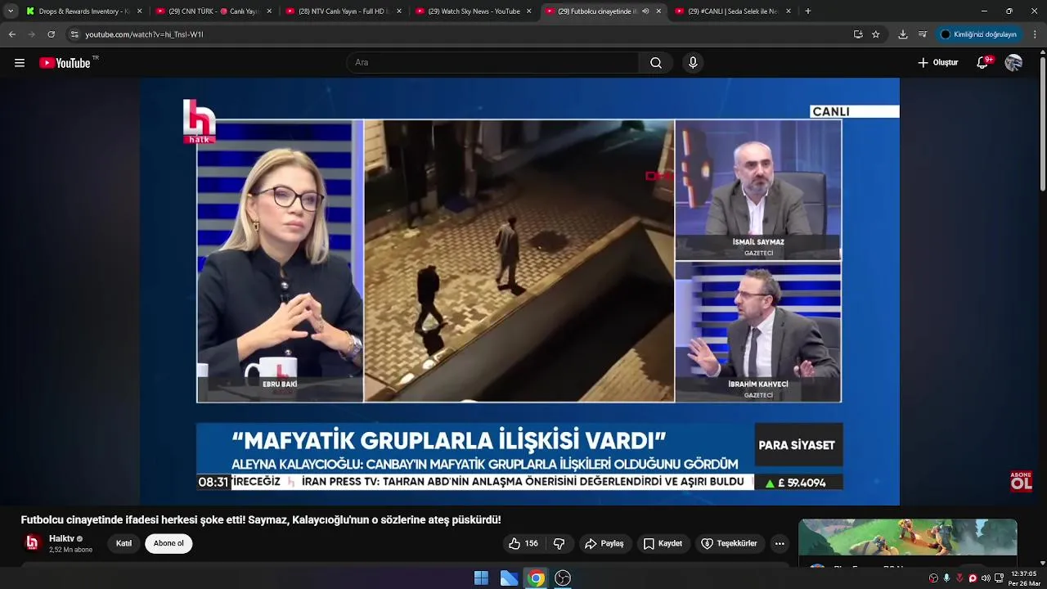
Task: Close the Watch Sky News tab
Action: (x=528, y=11)
